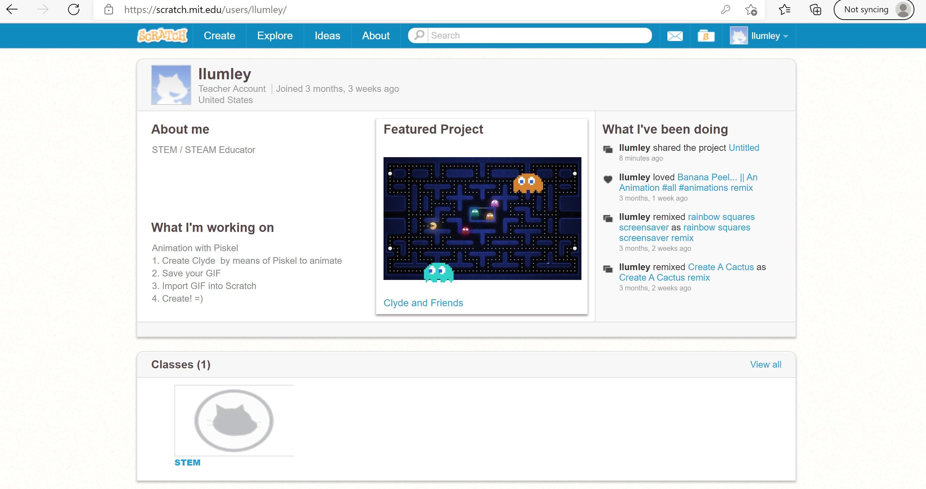Open the Ideas menu item
The width and height of the screenshot is (926, 489).
327,35
